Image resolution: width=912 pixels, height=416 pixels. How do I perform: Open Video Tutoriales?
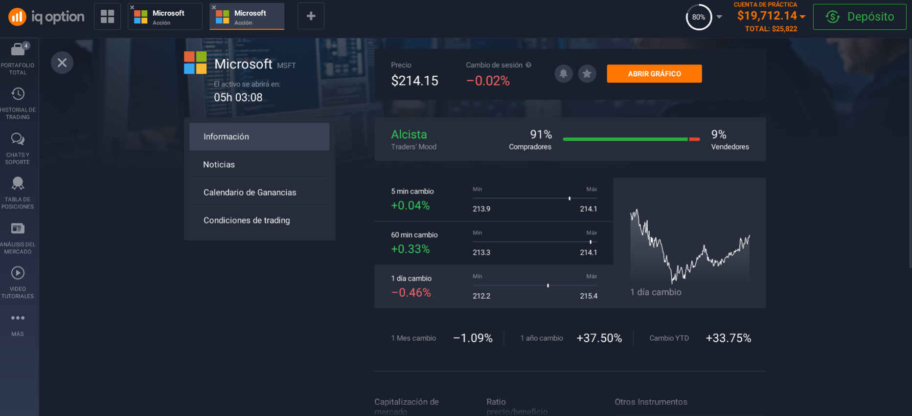tap(18, 282)
